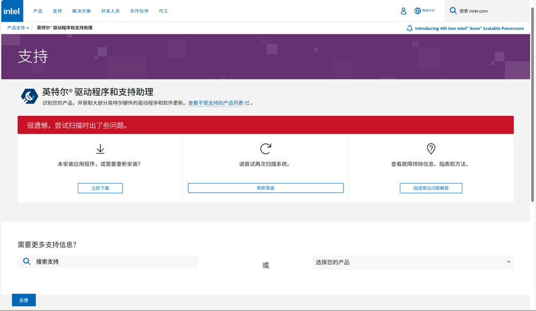Focus the 搜索 Intel.com search box
This screenshot has width=536, height=311.
[x=489, y=11]
